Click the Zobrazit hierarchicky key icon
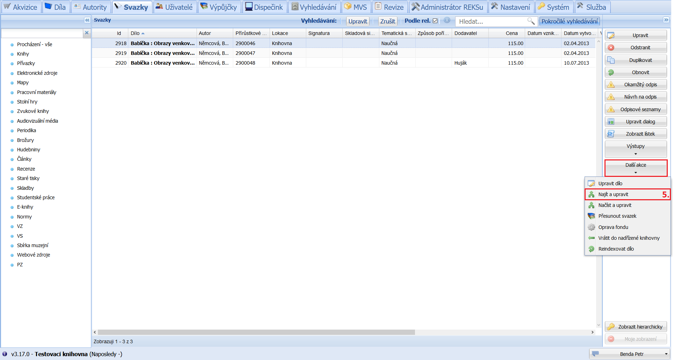Image resolution: width=673 pixels, height=360 pixels. click(611, 327)
